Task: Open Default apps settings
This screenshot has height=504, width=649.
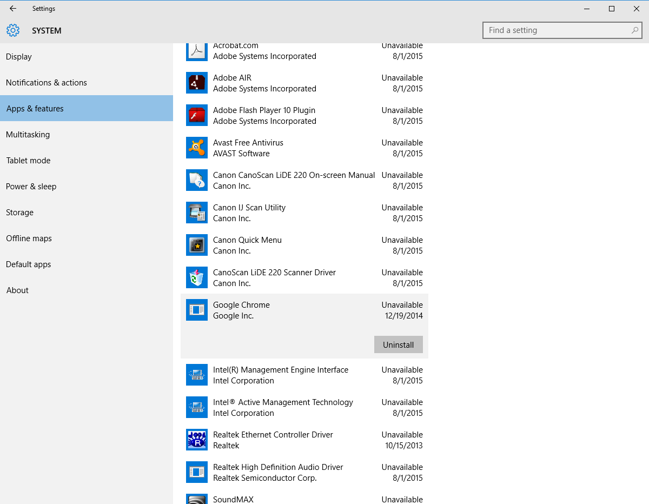Action: coord(87,264)
